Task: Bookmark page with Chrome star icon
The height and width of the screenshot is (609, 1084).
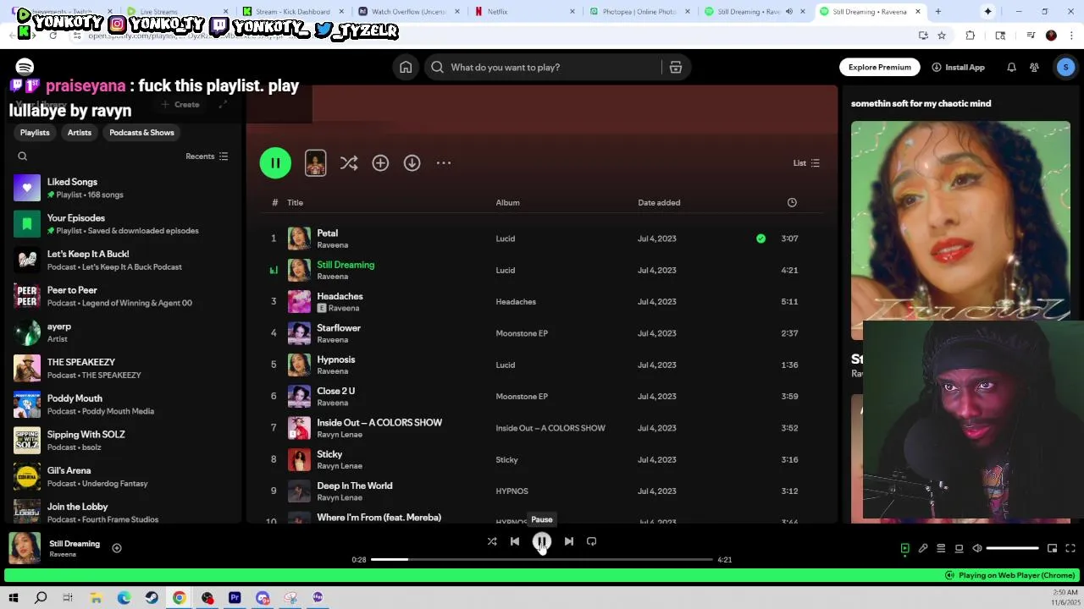Action: 942,36
